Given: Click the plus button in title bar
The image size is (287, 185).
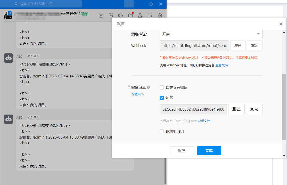Looking at the screenshot, I should click(x=129, y=4).
